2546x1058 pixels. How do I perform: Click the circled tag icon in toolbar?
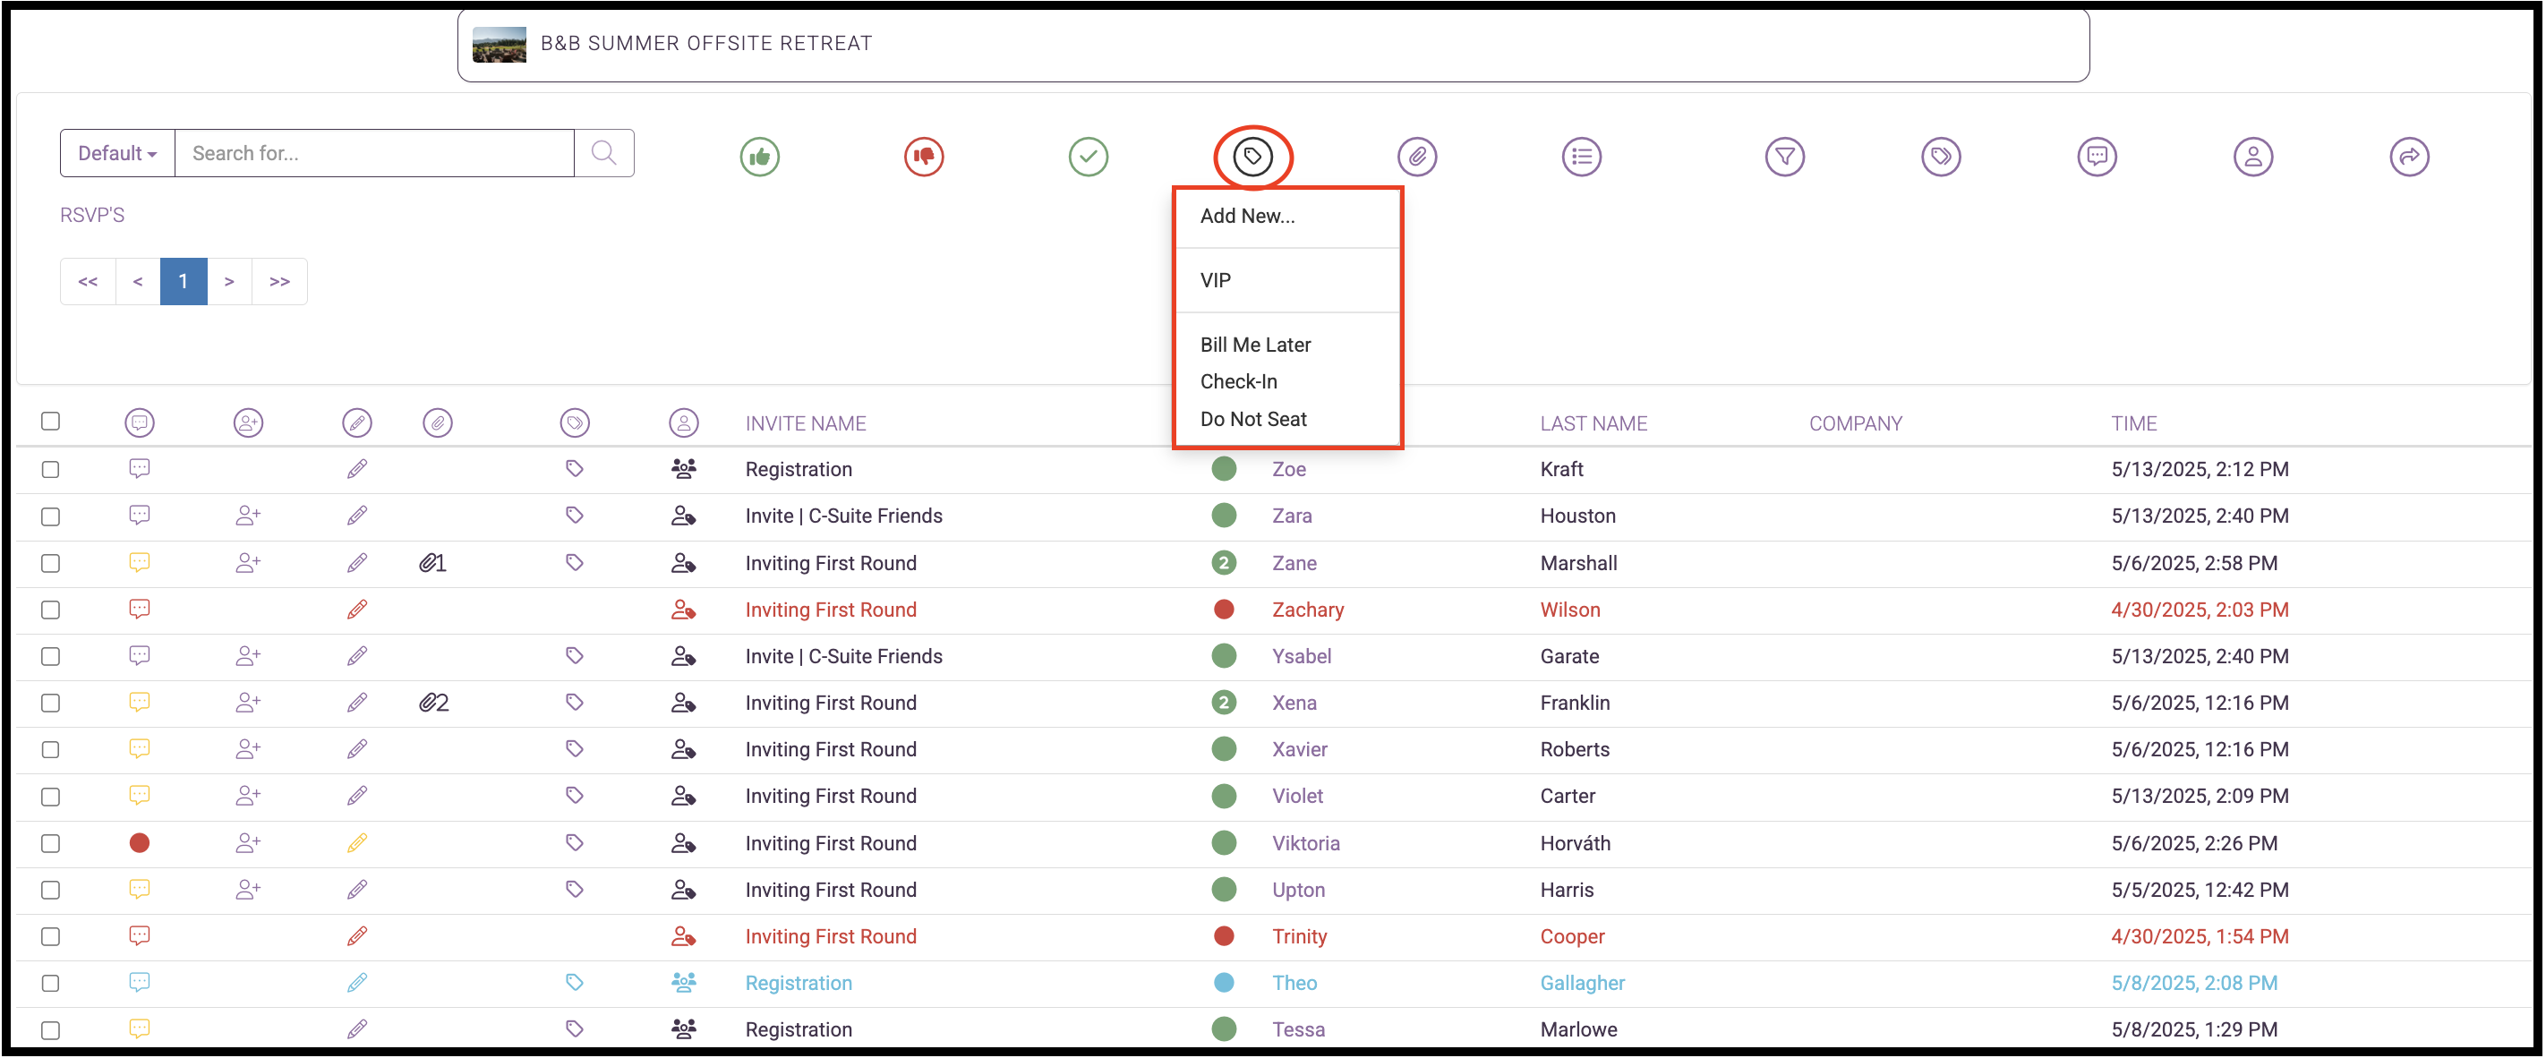point(1252,156)
